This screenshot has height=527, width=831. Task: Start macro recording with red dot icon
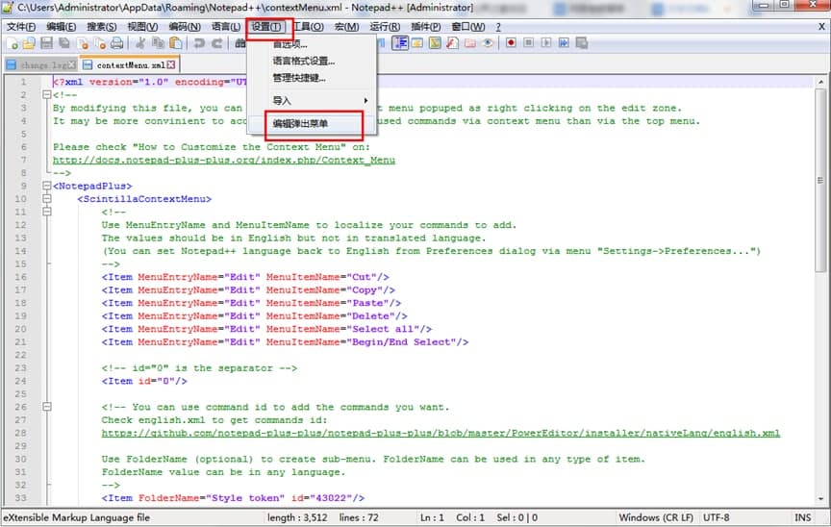[511, 43]
